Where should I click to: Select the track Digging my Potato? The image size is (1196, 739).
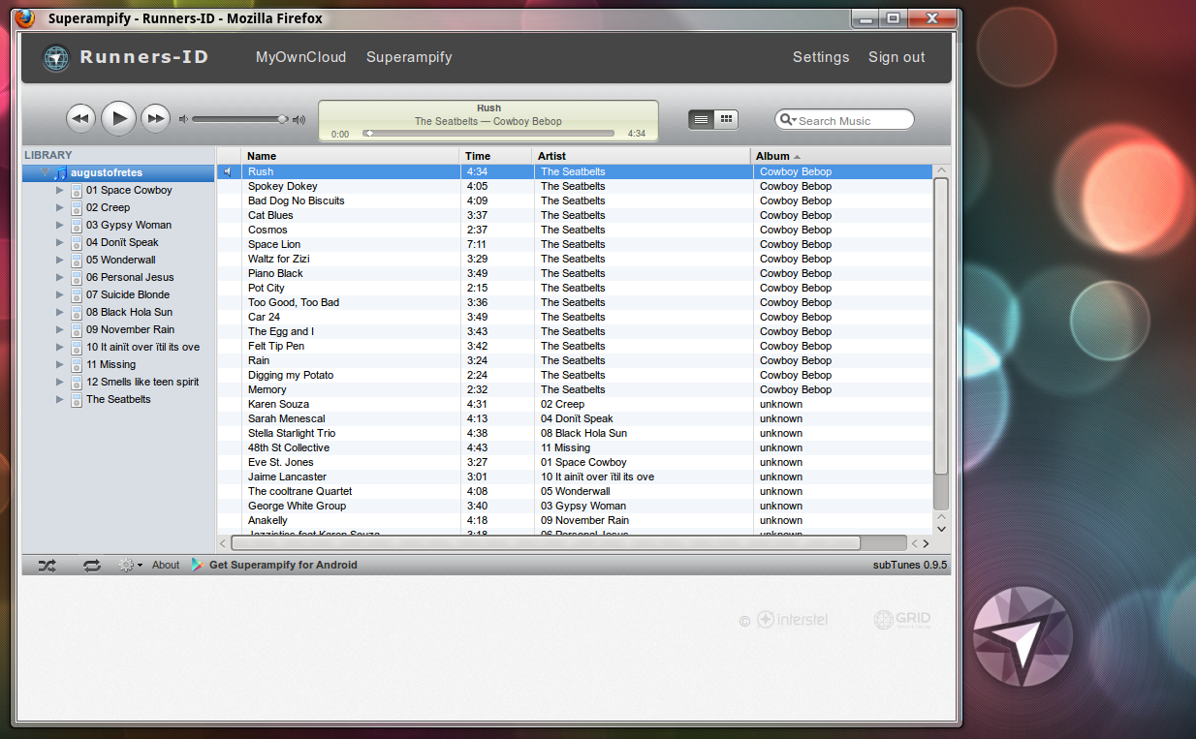(575, 375)
